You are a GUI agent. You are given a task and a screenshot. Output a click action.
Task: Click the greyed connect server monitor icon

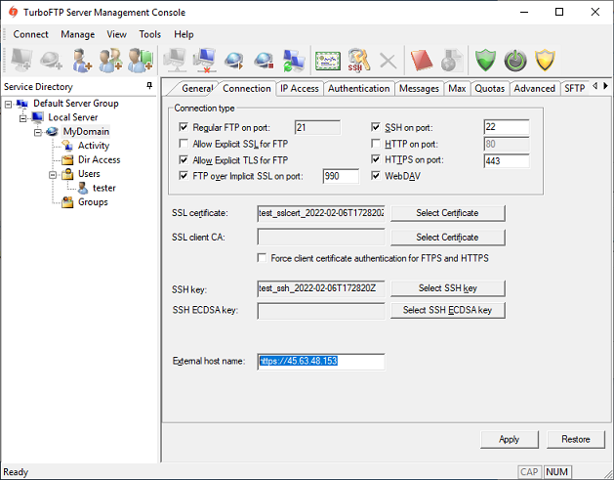175,61
